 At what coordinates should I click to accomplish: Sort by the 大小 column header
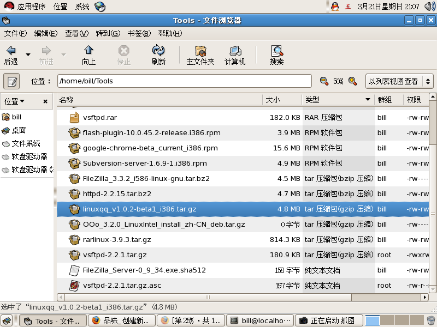[x=282, y=100]
